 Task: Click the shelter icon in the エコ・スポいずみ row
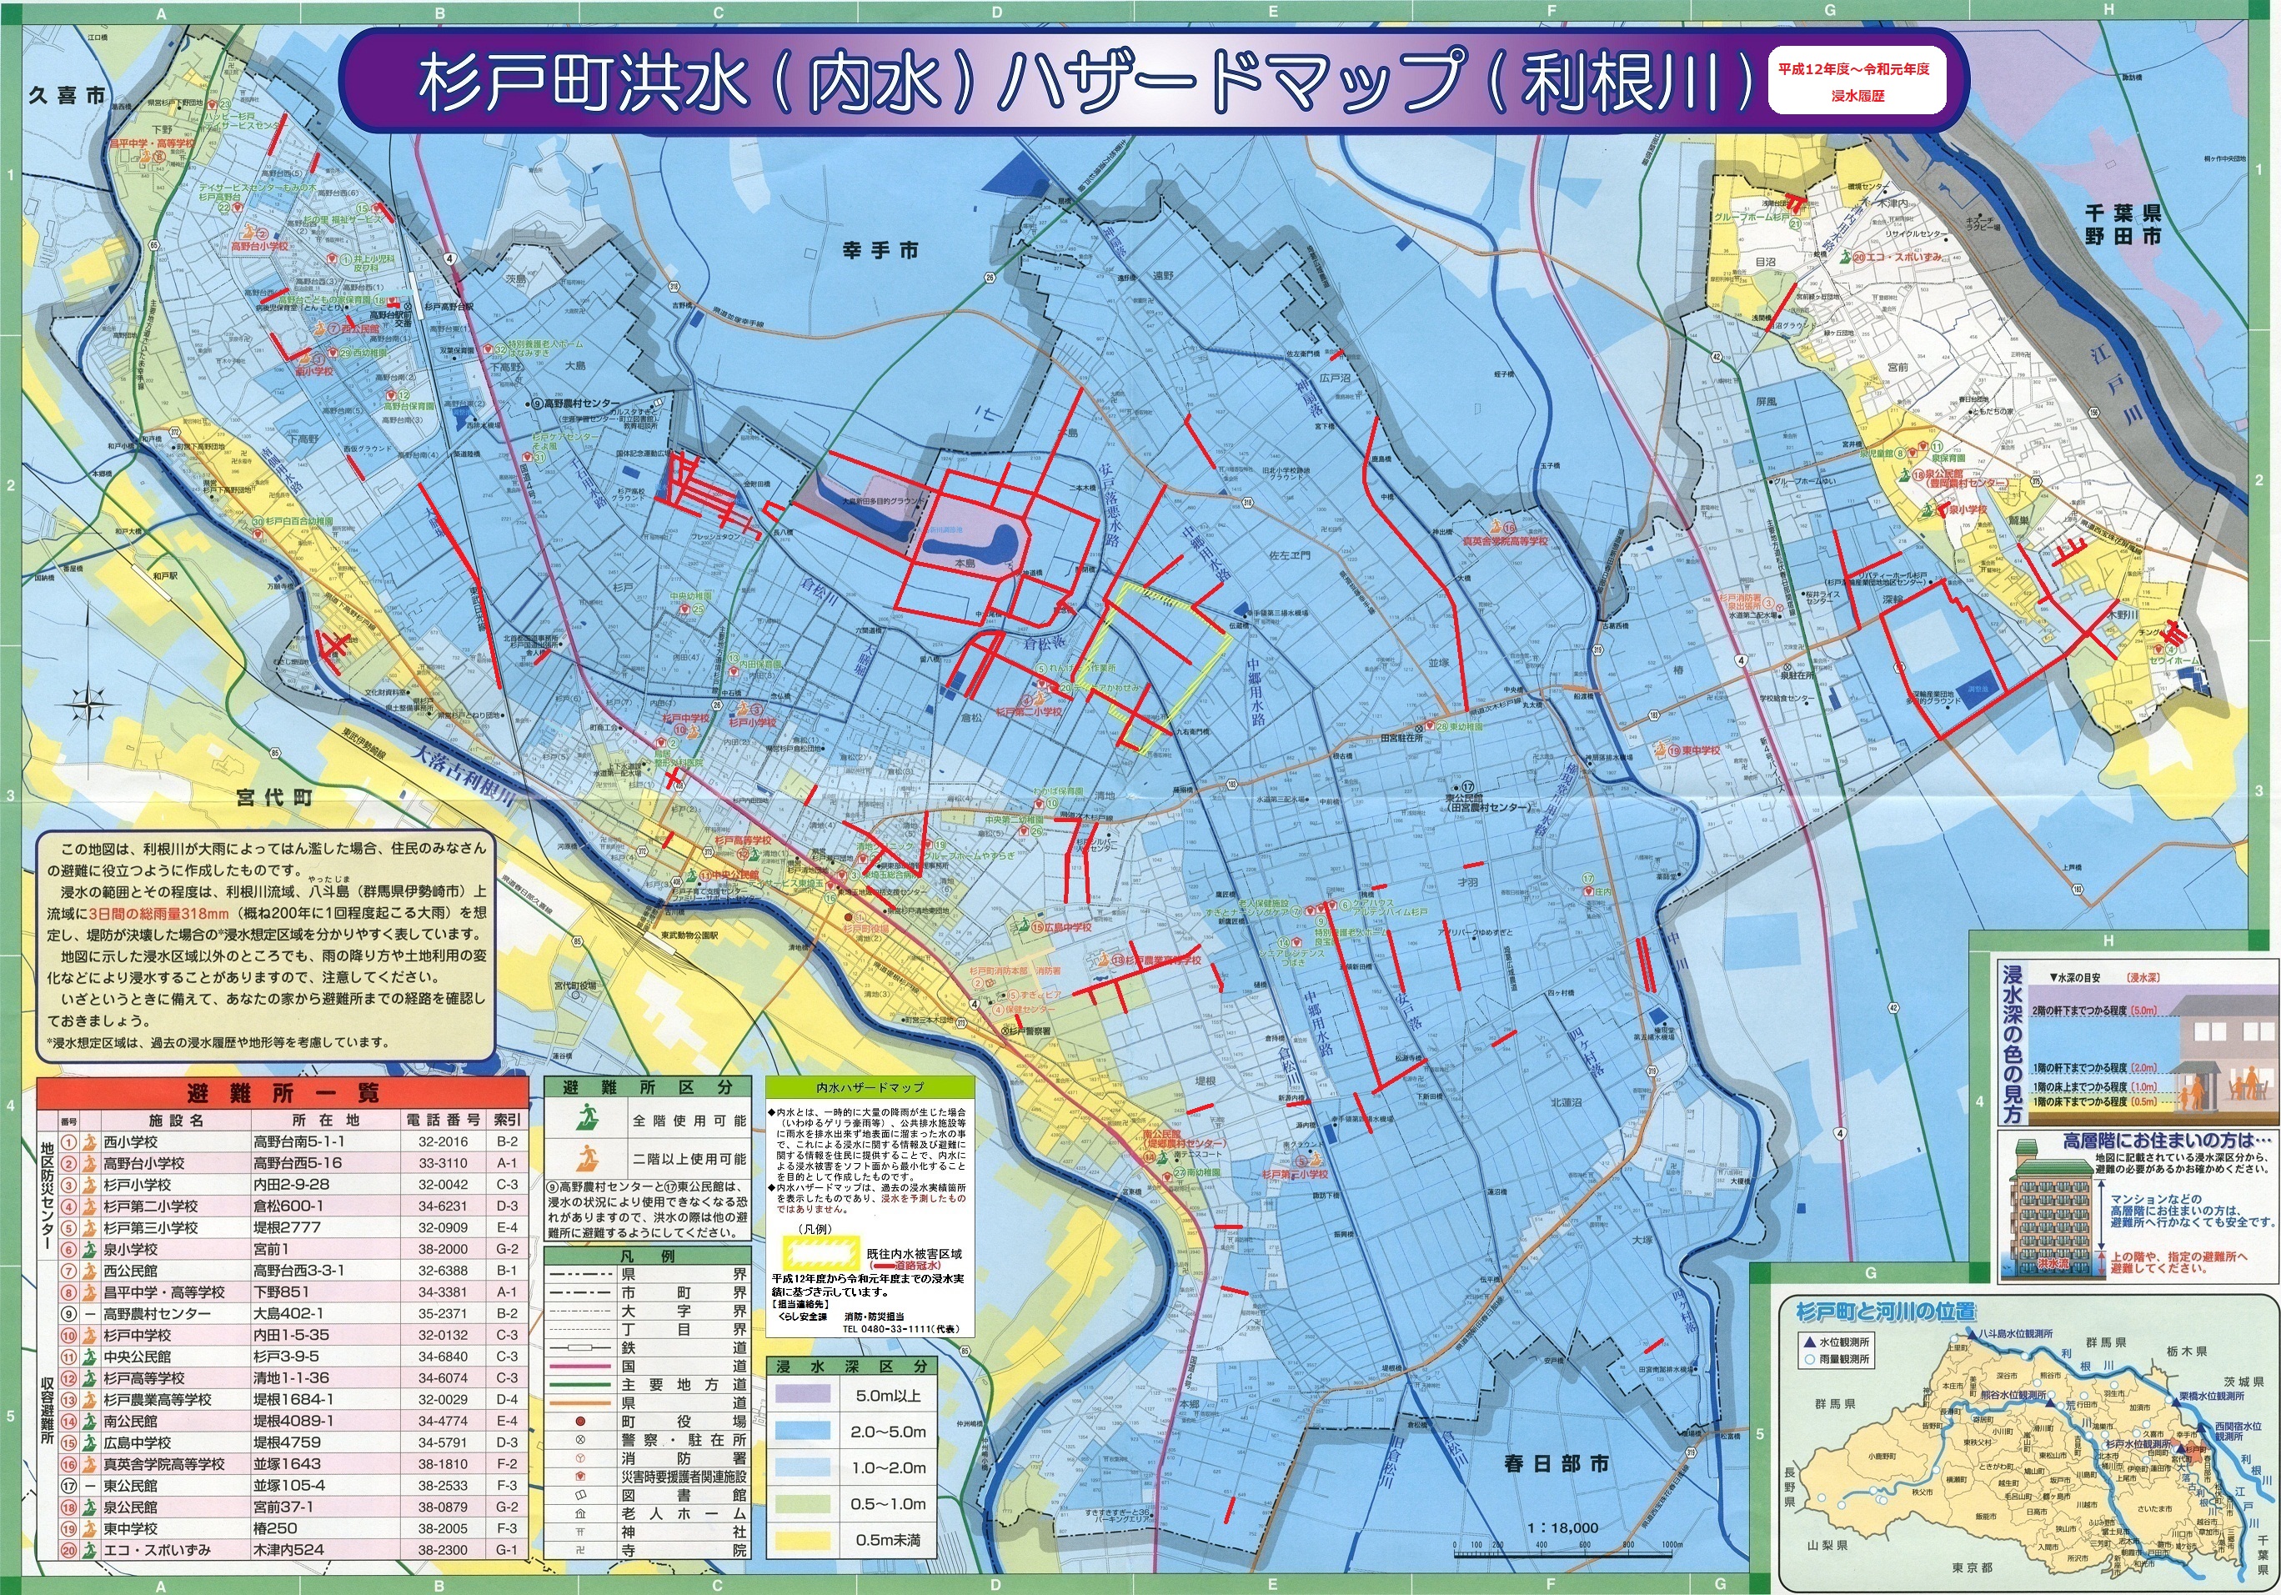coord(89,1550)
